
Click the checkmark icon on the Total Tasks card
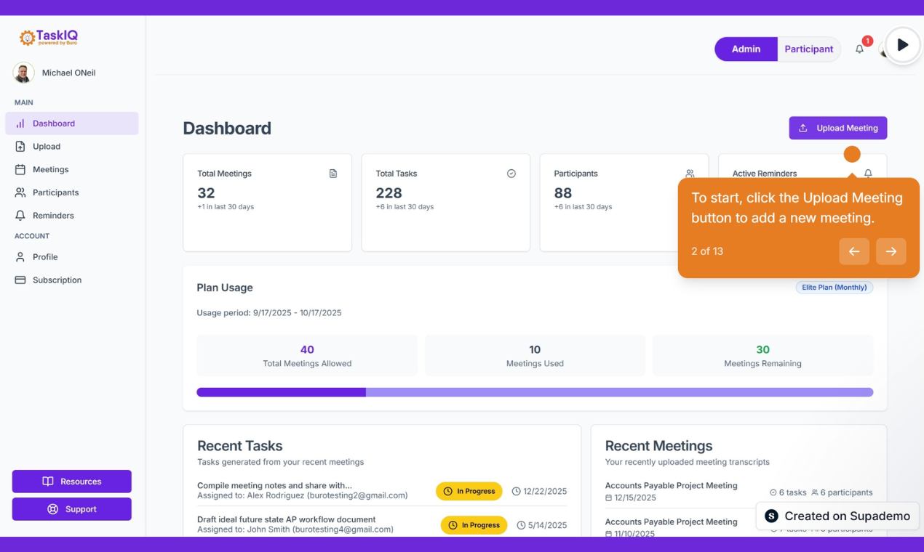tap(511, 173)
